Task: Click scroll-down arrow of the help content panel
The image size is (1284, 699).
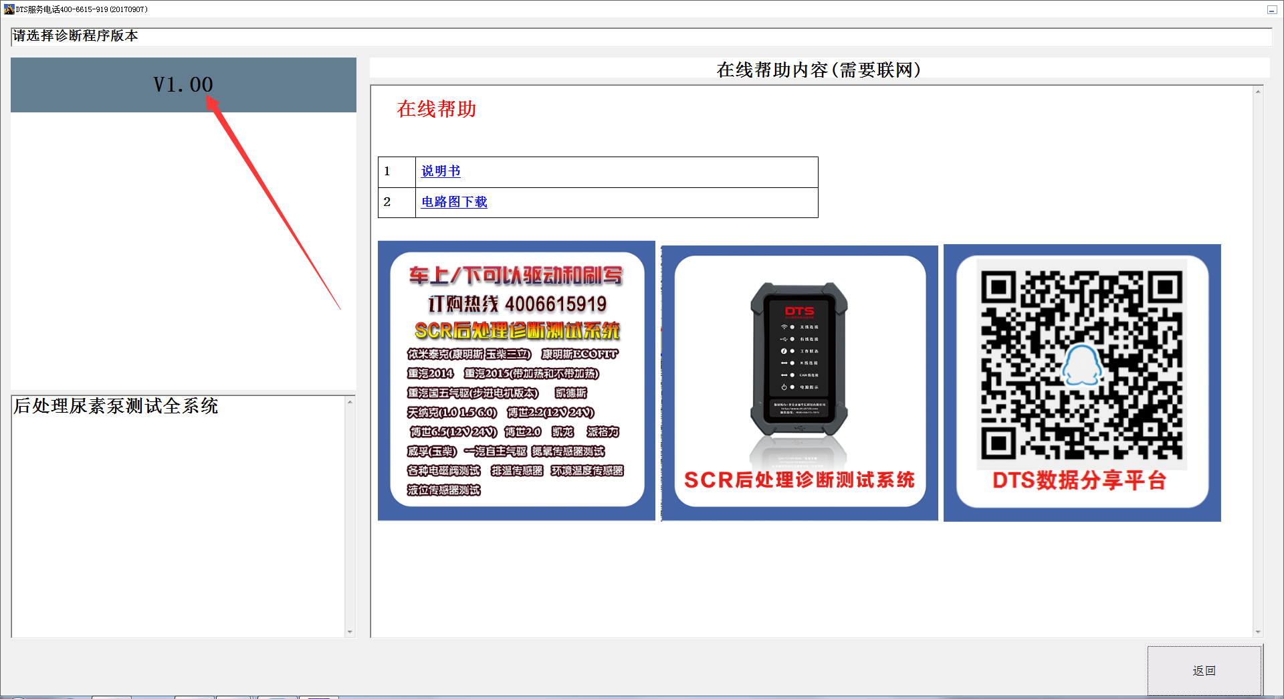Action: click(x=1258, y=631)
